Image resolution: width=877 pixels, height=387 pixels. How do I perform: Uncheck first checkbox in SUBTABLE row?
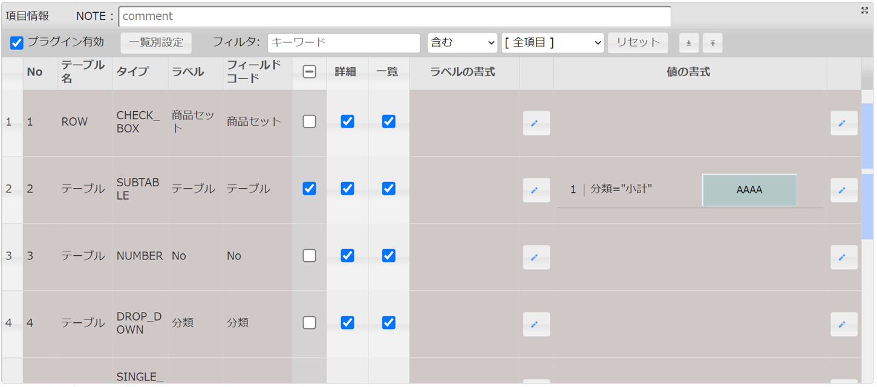(309, 189)
